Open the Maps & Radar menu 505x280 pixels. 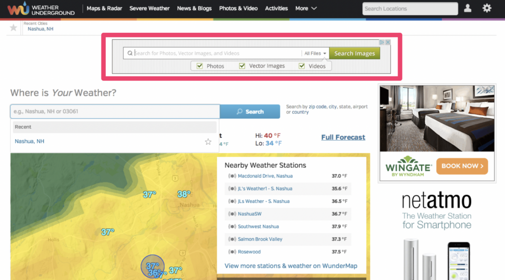pos(104,8)
